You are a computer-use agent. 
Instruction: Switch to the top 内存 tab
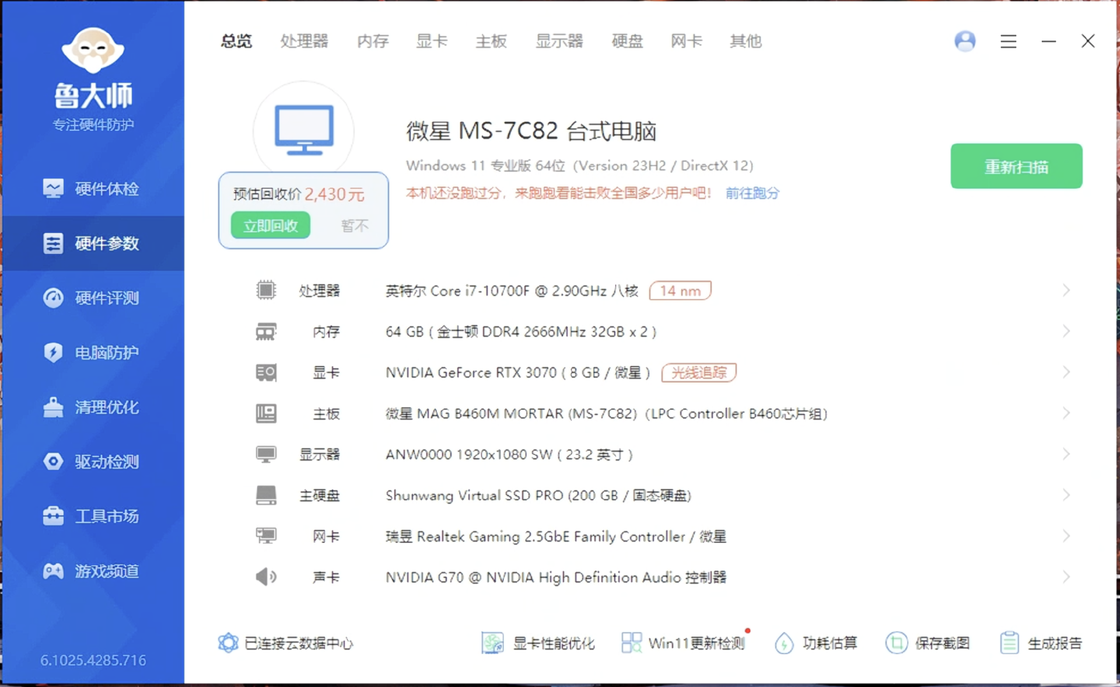click(373, 41)
